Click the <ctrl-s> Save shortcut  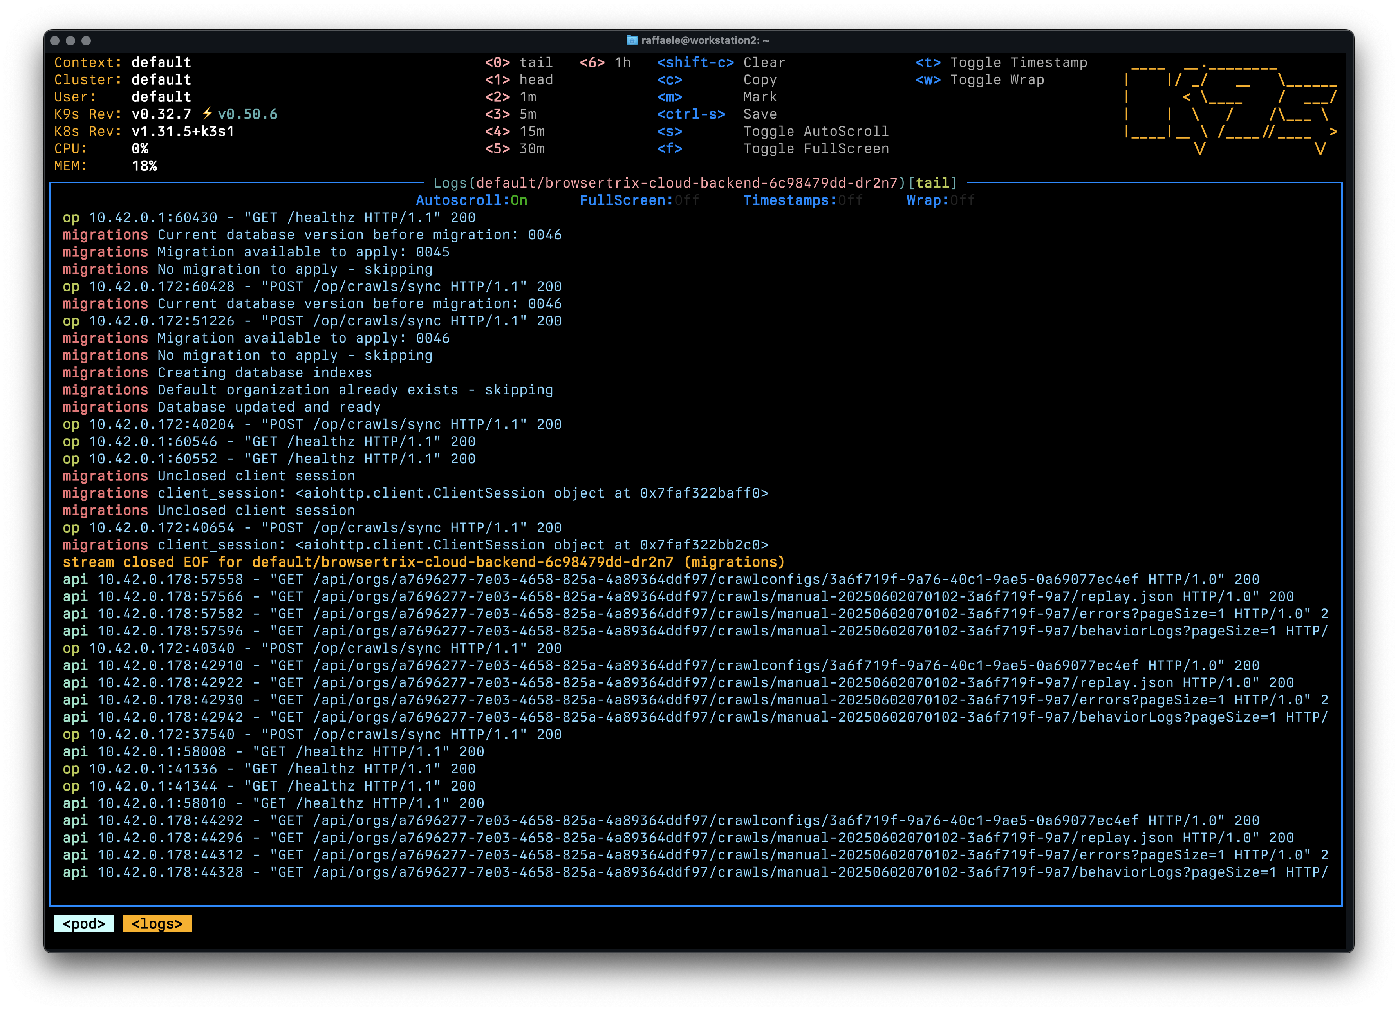[717, 114]
